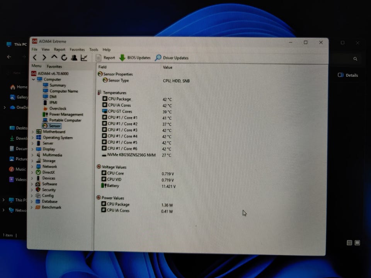Open Home in File Explorer sidebar
The image size is (371, 278).
point(19,87)
